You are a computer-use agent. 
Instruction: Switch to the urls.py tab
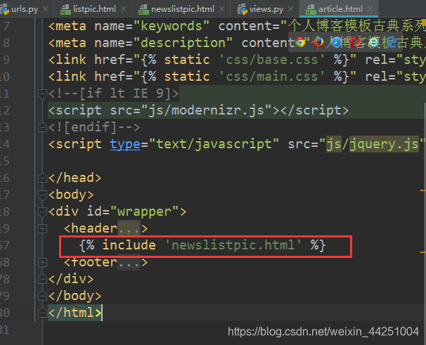(24, 9)
